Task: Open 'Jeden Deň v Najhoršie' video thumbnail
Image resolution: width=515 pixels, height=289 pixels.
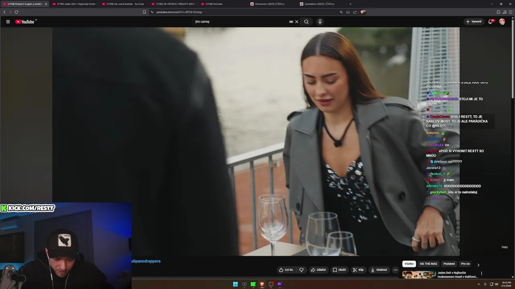Action: point(419,275)
